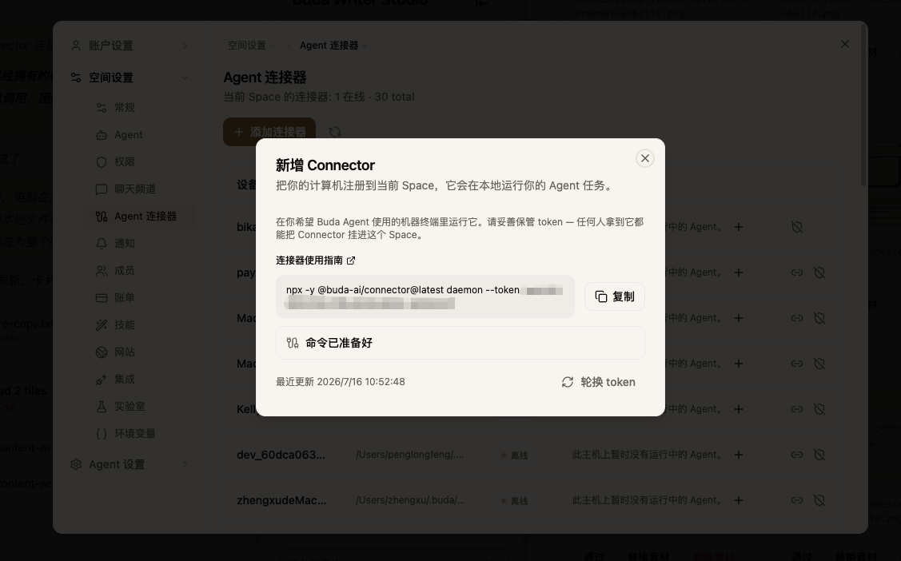Refresh connector list icon beside 添加连接器
Screen dimensions: 901x561
(334, 132)
